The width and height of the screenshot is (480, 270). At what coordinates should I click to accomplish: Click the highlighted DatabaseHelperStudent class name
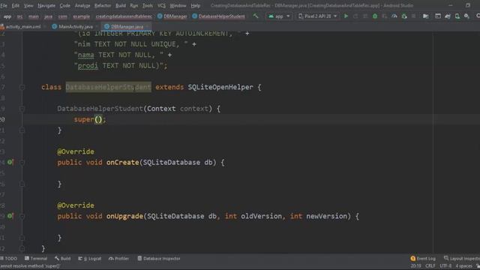[108, 87]
